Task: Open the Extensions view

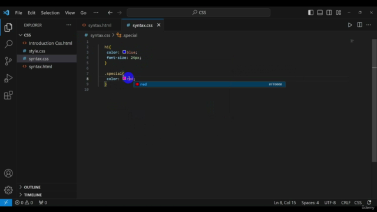Action: (8, 95)
